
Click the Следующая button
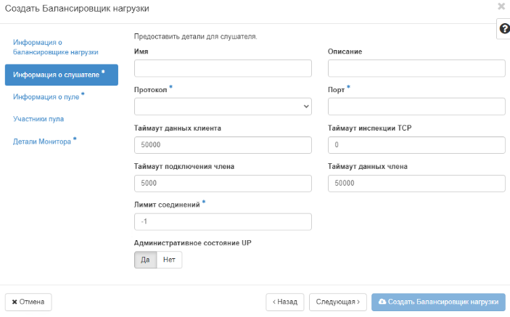pos(337,302)
